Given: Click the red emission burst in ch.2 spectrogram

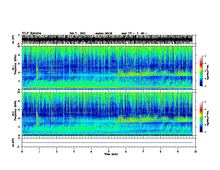Looking at the screenshot, I should 120,120.
